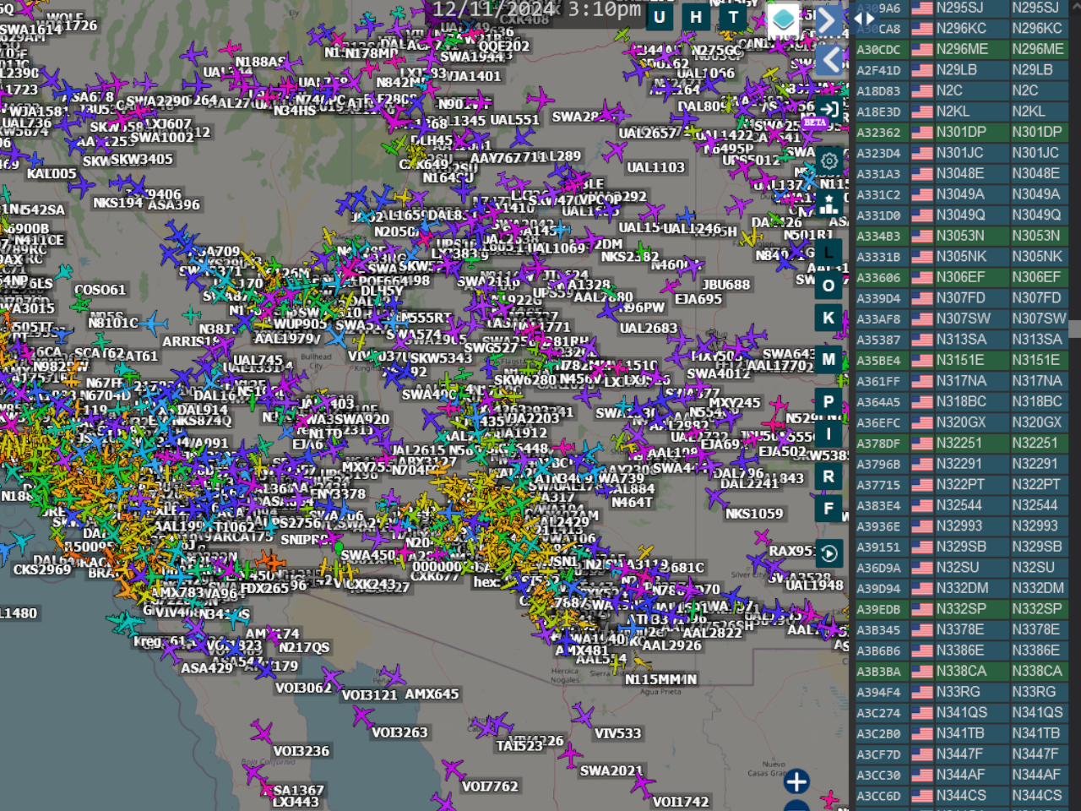Select hex code A36D9A in table
1081x811 pixels.
coord(879,568)
